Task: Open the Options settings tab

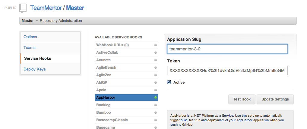Action: [x=30, y=37]
